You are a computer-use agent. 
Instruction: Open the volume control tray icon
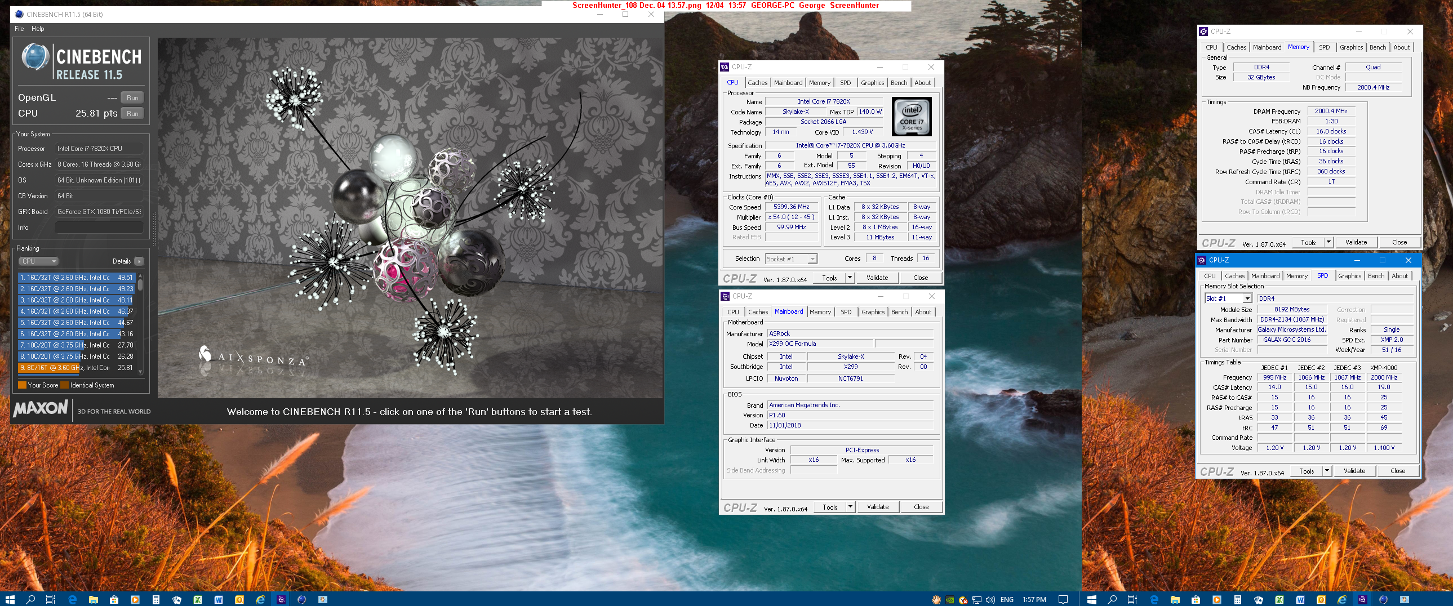click(990, 599)
